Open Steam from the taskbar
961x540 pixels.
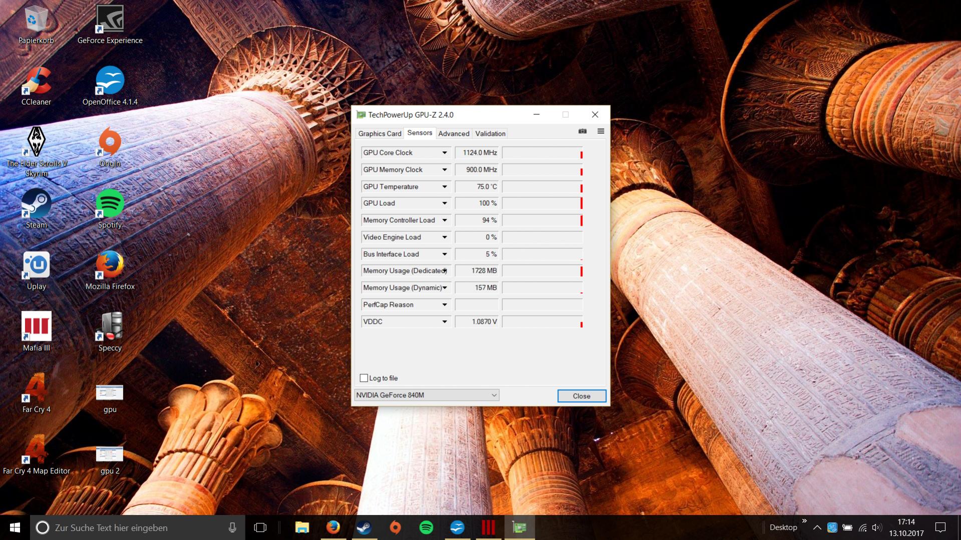[x=364, y=527]
